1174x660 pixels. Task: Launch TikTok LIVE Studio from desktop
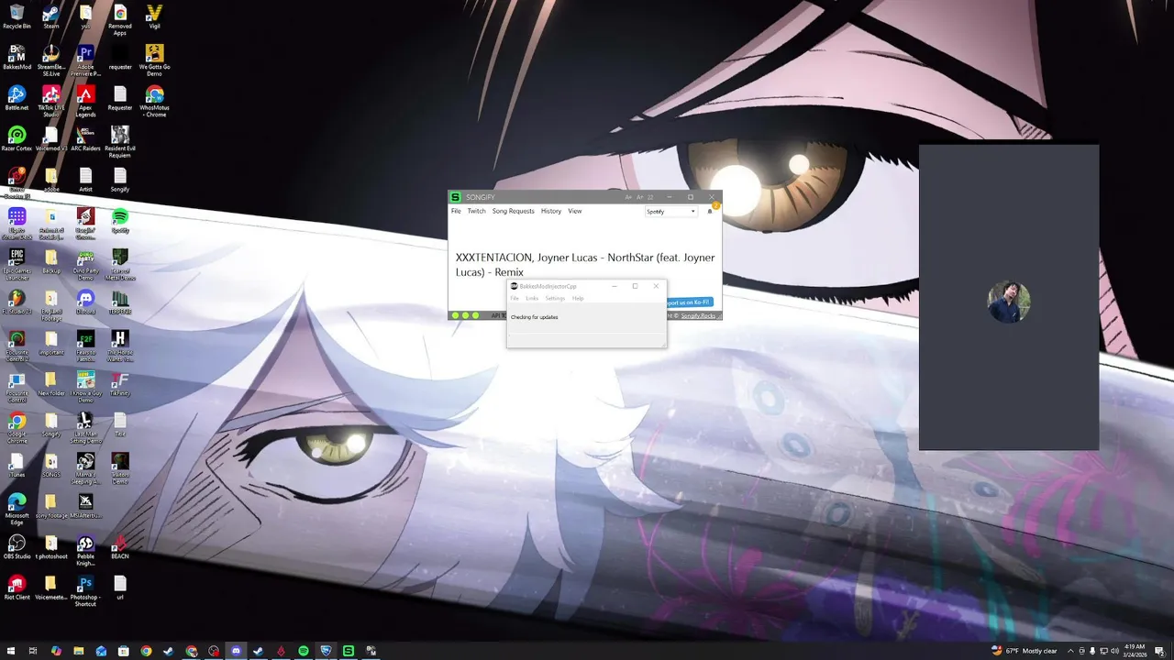pyautogui.click(x=51, y=101)
